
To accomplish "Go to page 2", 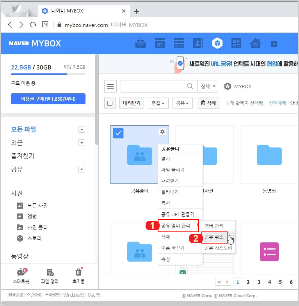I will point(248,282).
